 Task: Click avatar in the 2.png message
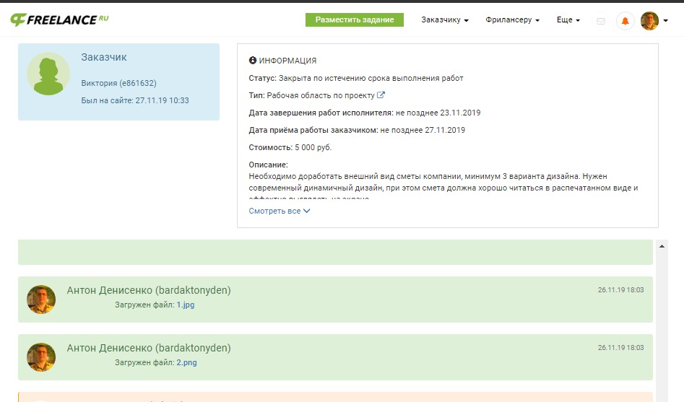pos(41,357)
